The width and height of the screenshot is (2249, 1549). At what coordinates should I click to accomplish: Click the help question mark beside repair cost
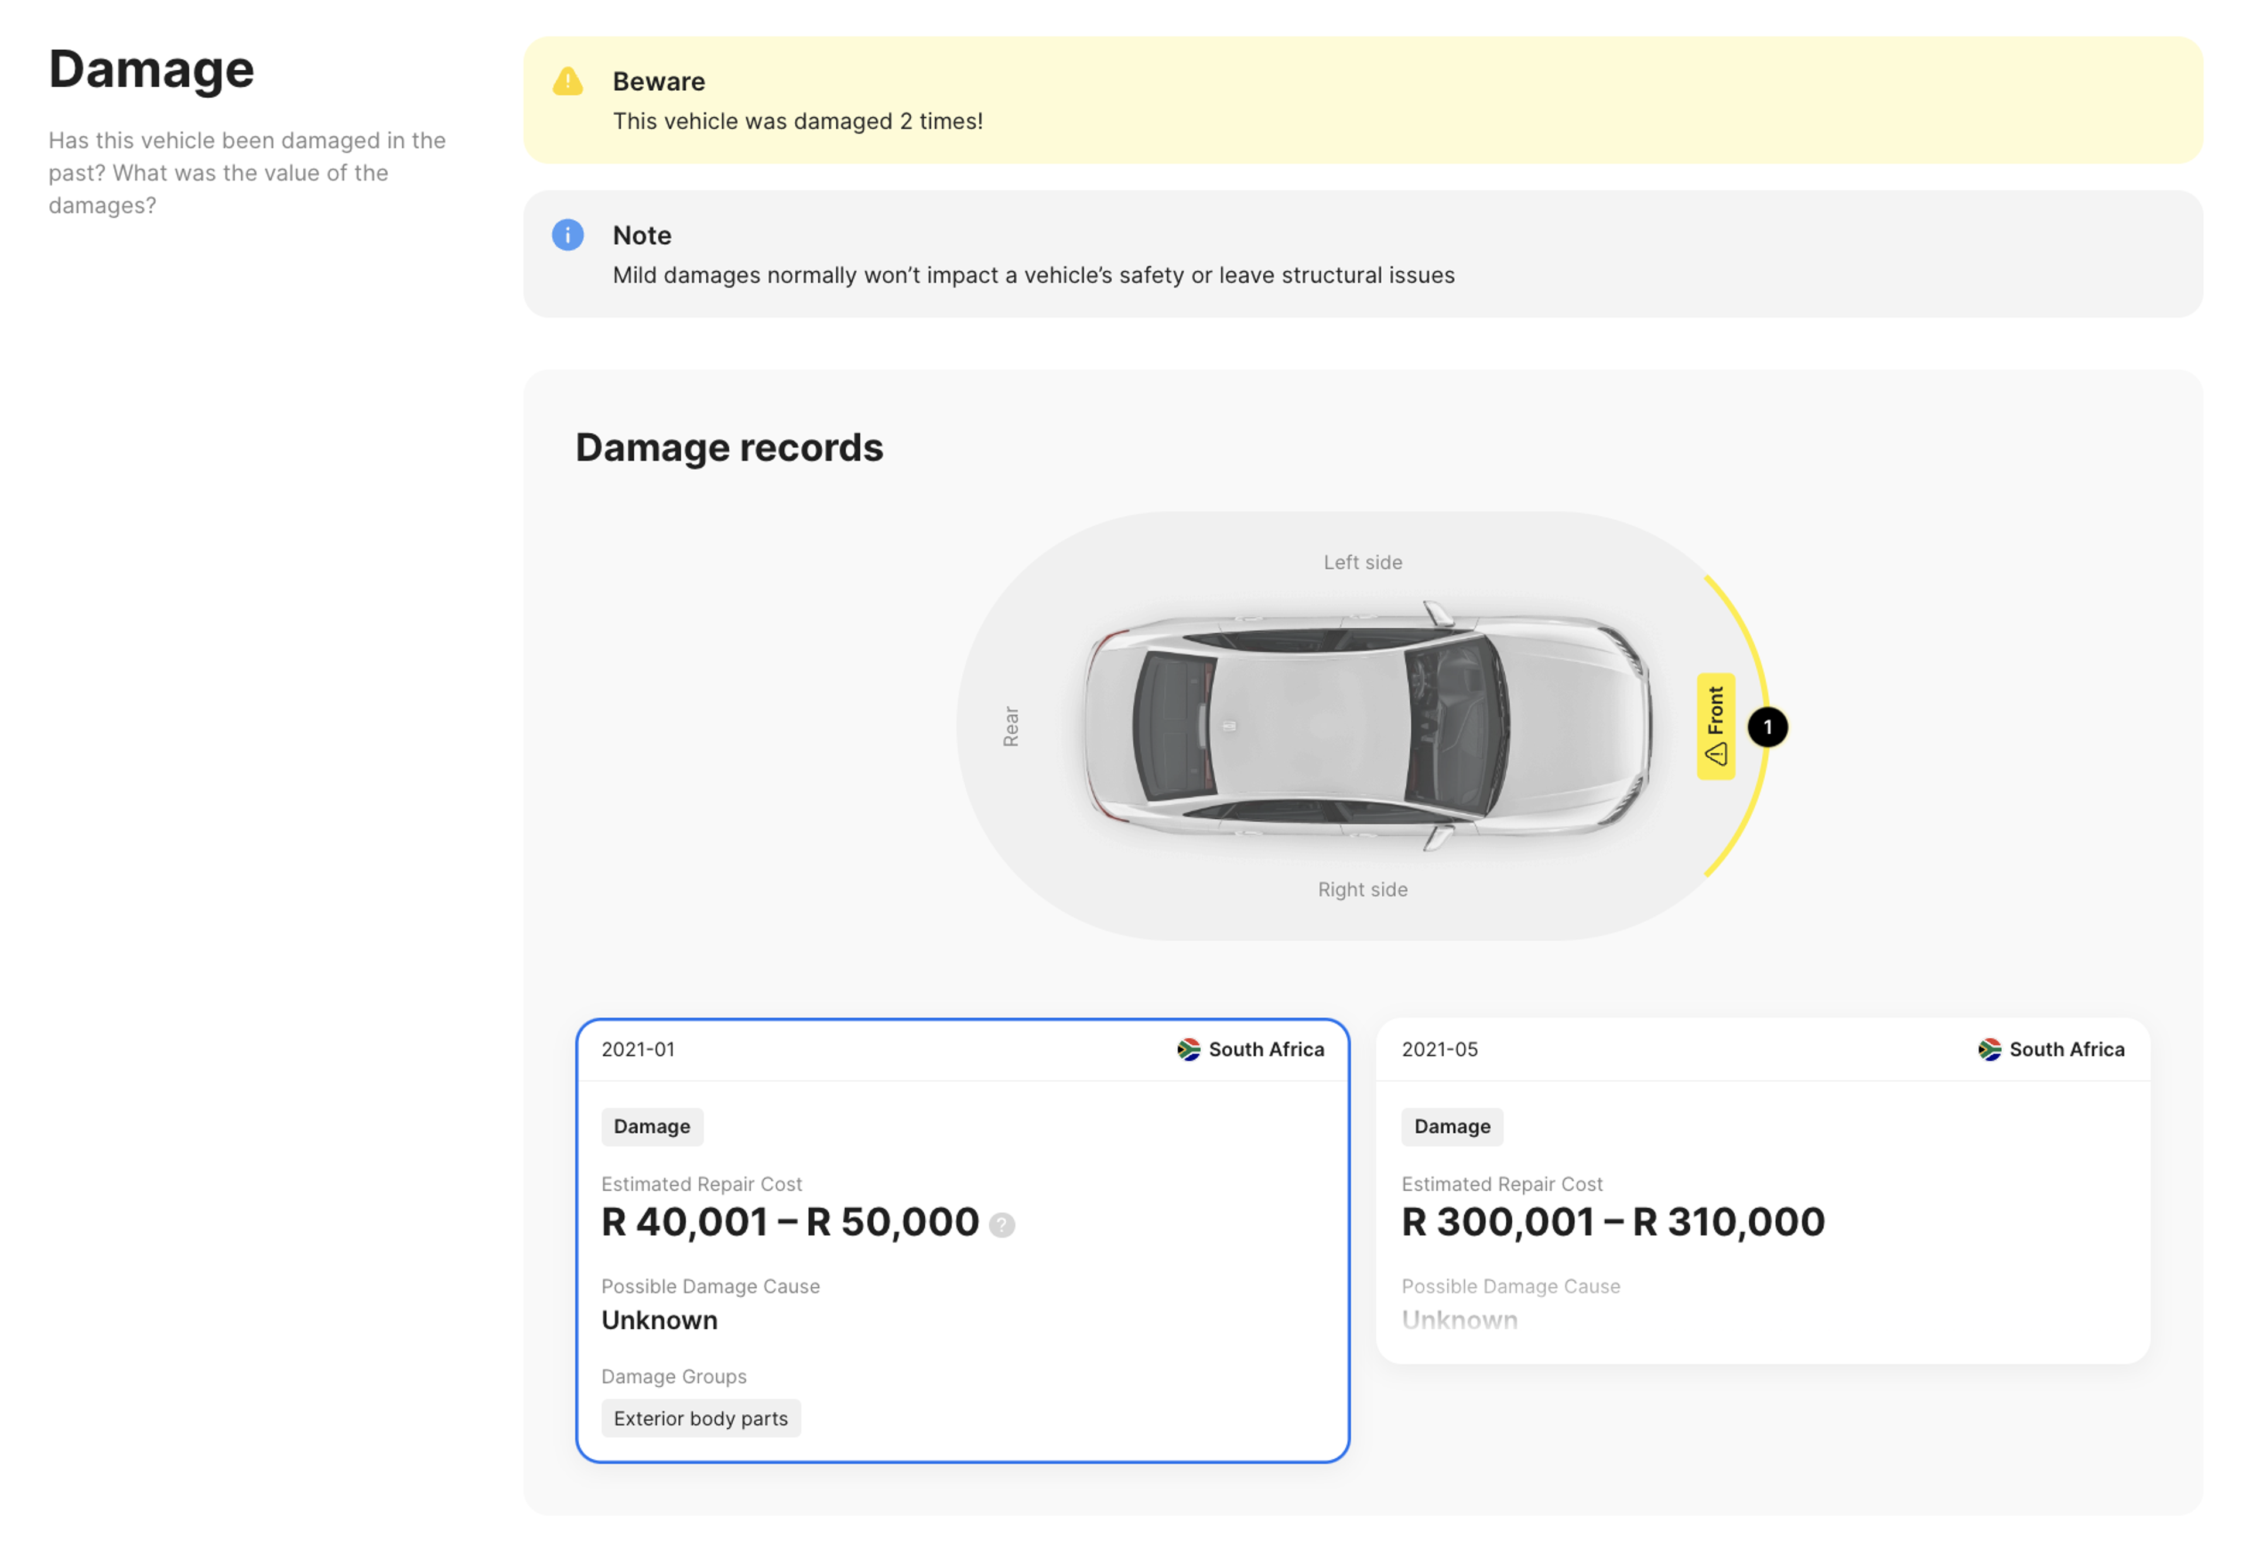(x=1002, y=1225)
